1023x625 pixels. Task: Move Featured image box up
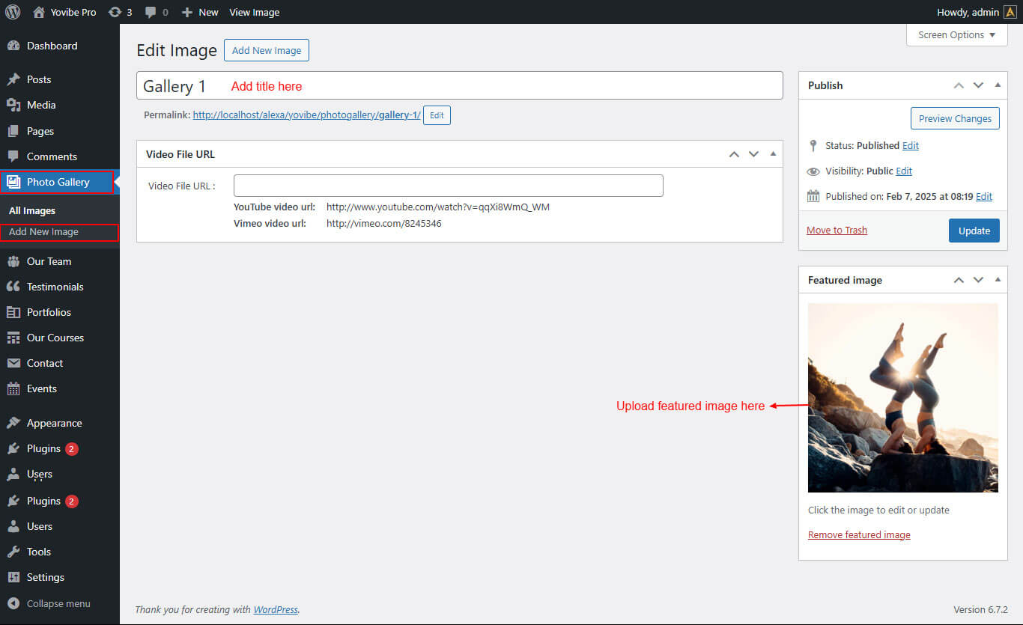pos(959,280)
